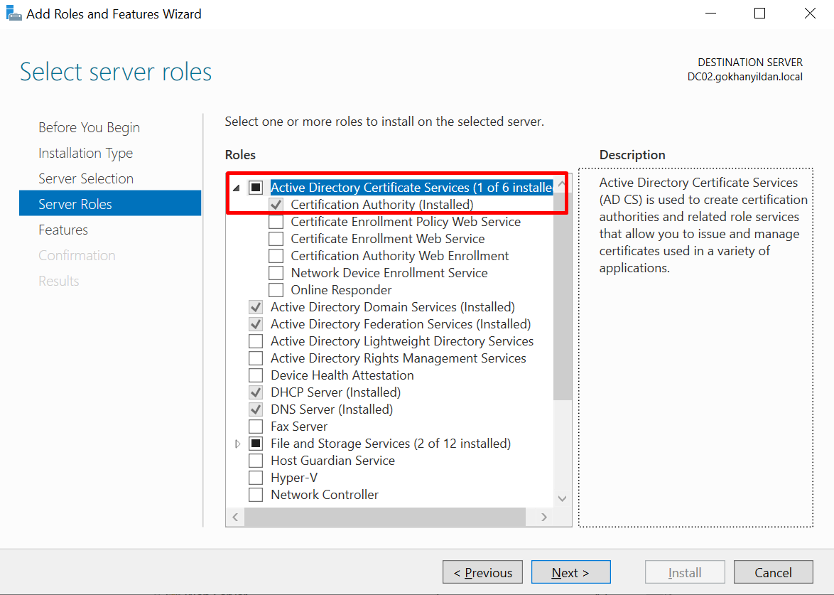This screenshot has width=834, height=595.
Task: Click the Next button
Action: coord(570,572)
